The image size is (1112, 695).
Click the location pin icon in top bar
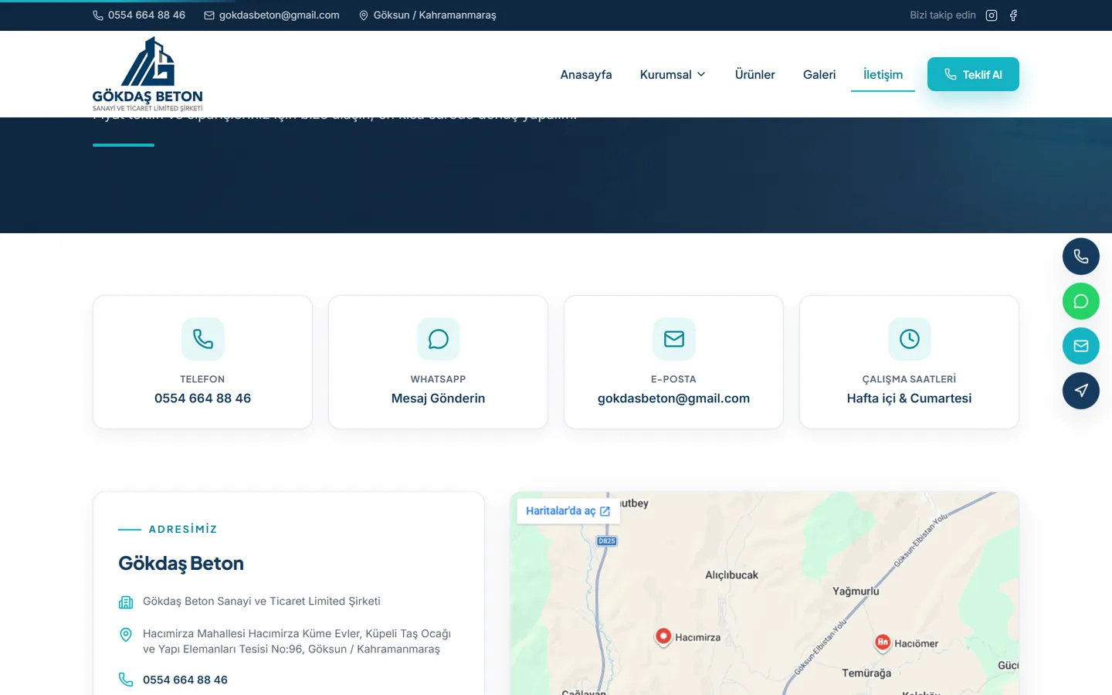(364, 15)
